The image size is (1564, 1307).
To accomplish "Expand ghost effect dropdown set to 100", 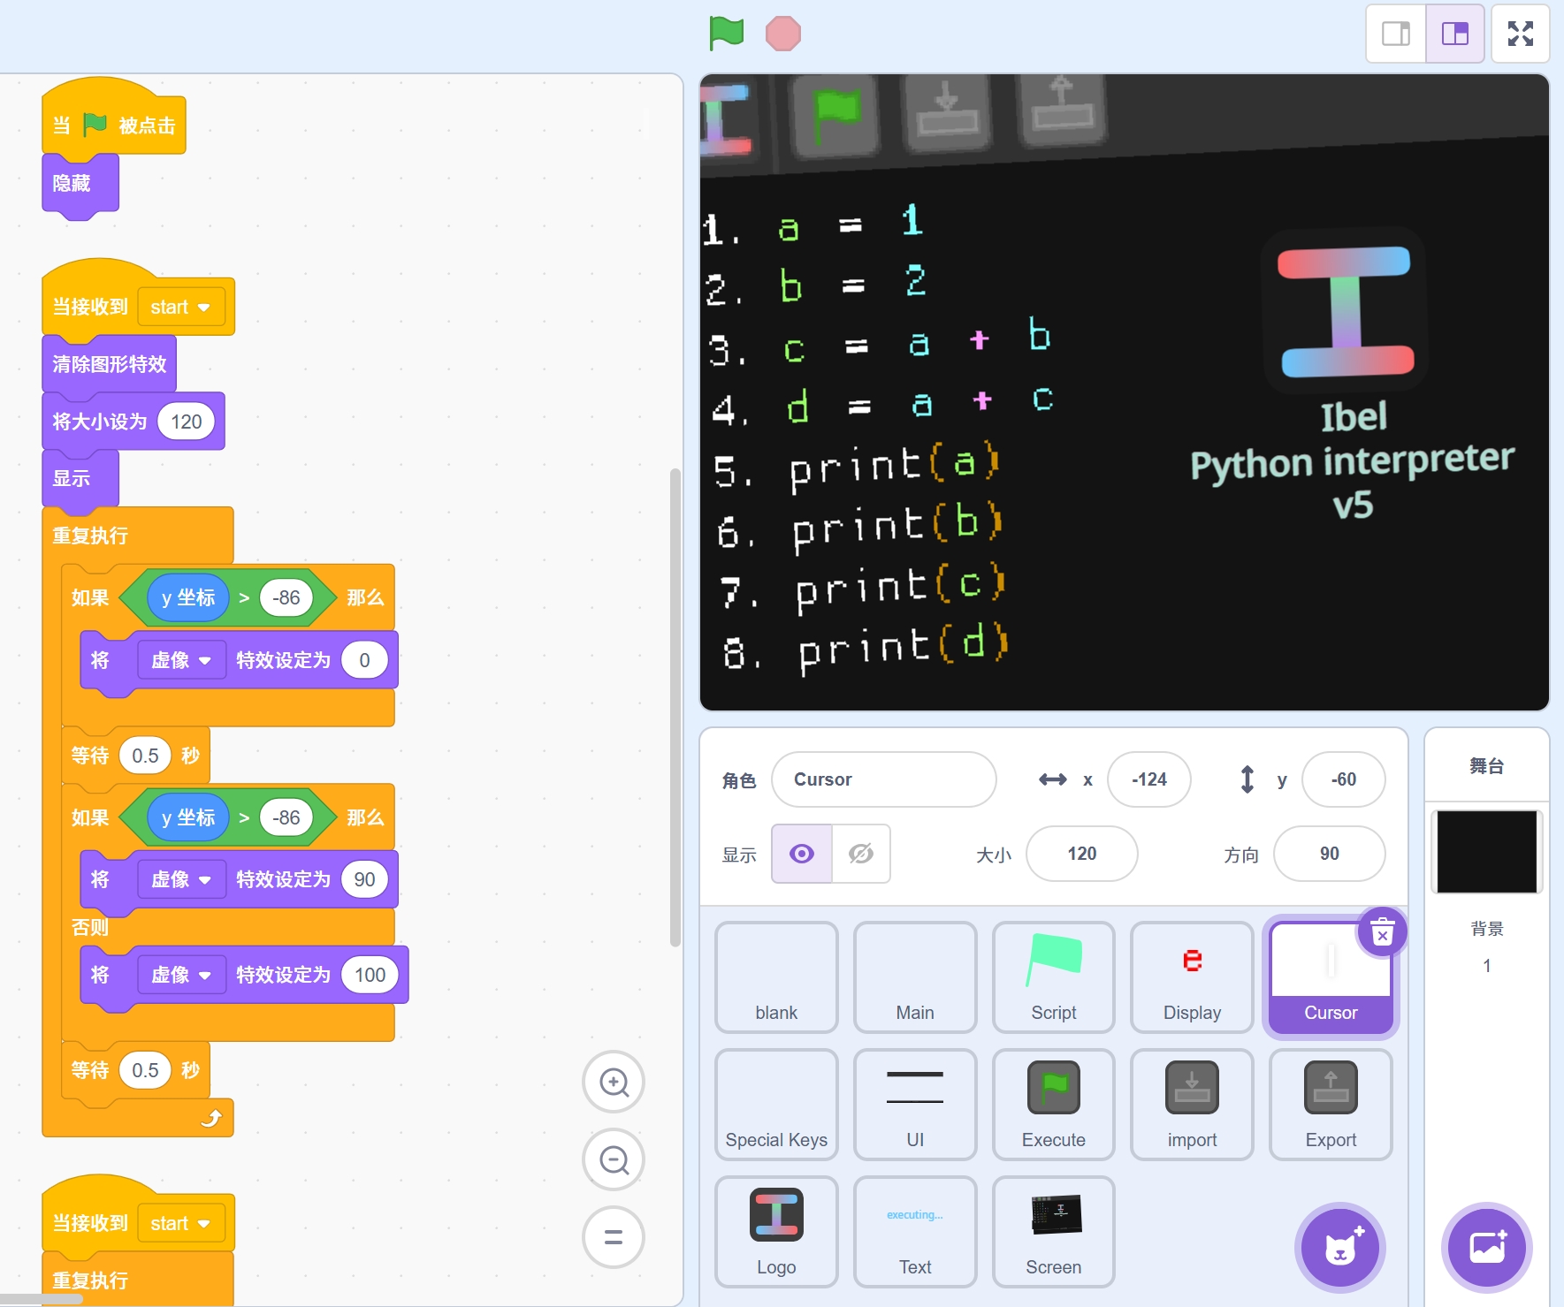I will pos(181,976).
